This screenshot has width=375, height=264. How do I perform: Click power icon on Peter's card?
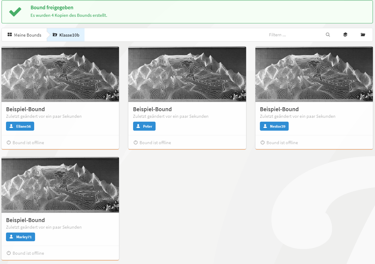click(136, 143)
